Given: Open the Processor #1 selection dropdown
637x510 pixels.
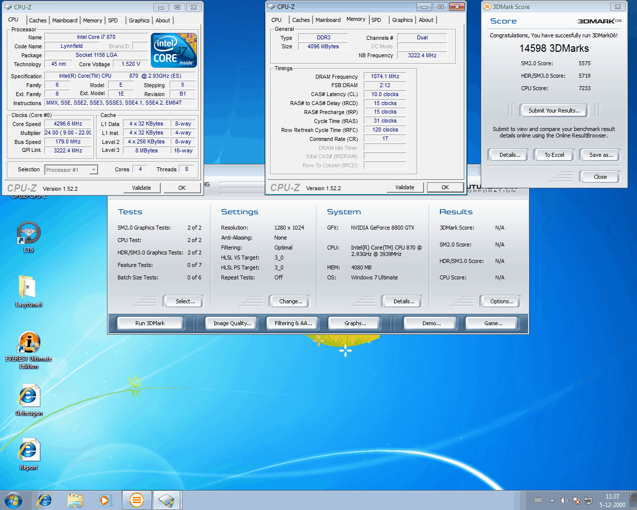Looking at the screenshot, I should point(71,170).
